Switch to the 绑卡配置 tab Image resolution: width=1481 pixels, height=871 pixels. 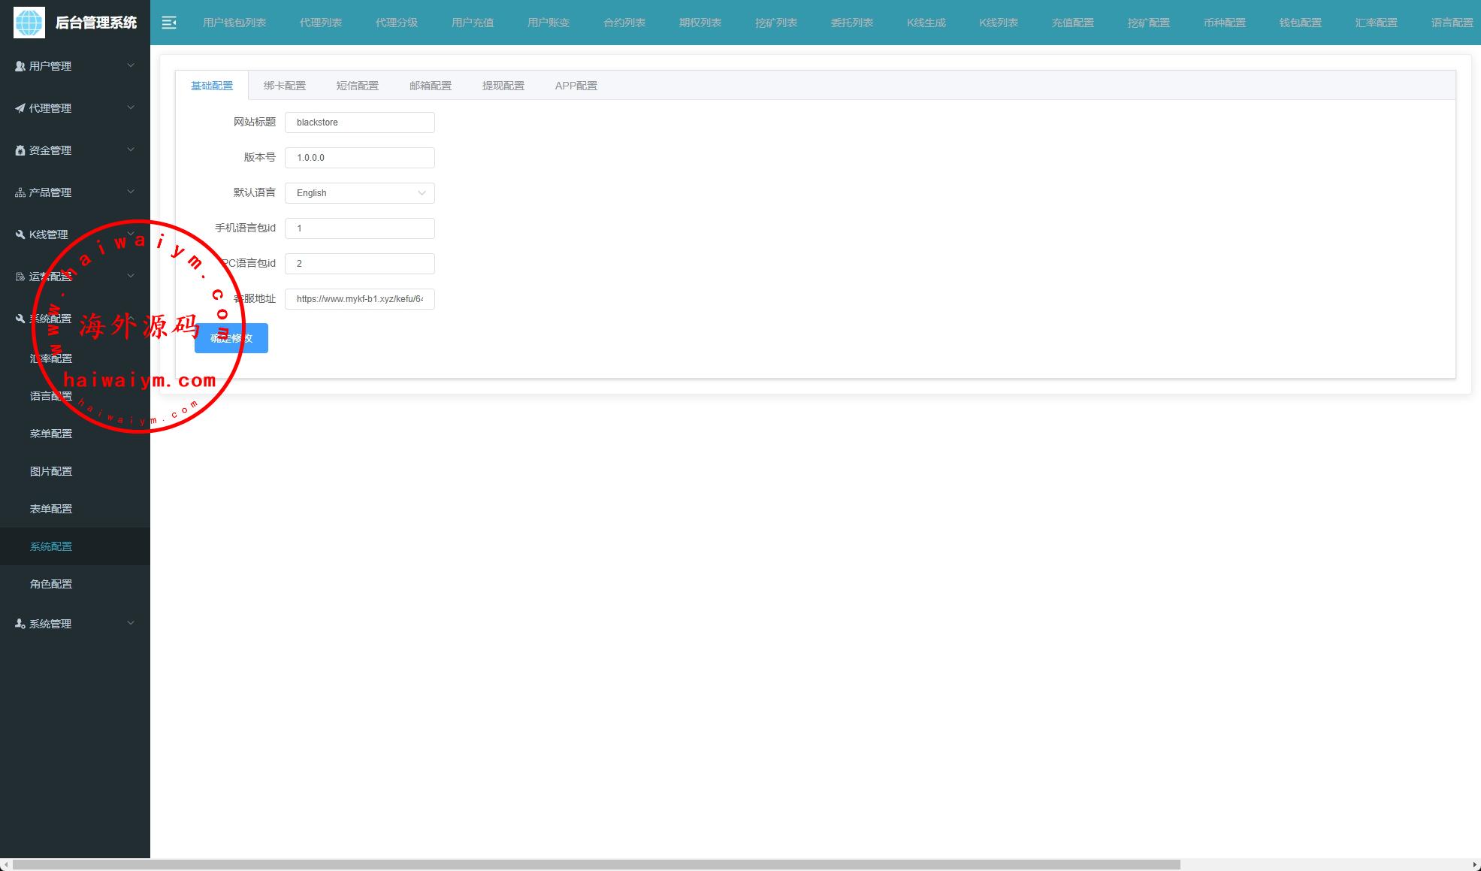(x=285, y=86)
